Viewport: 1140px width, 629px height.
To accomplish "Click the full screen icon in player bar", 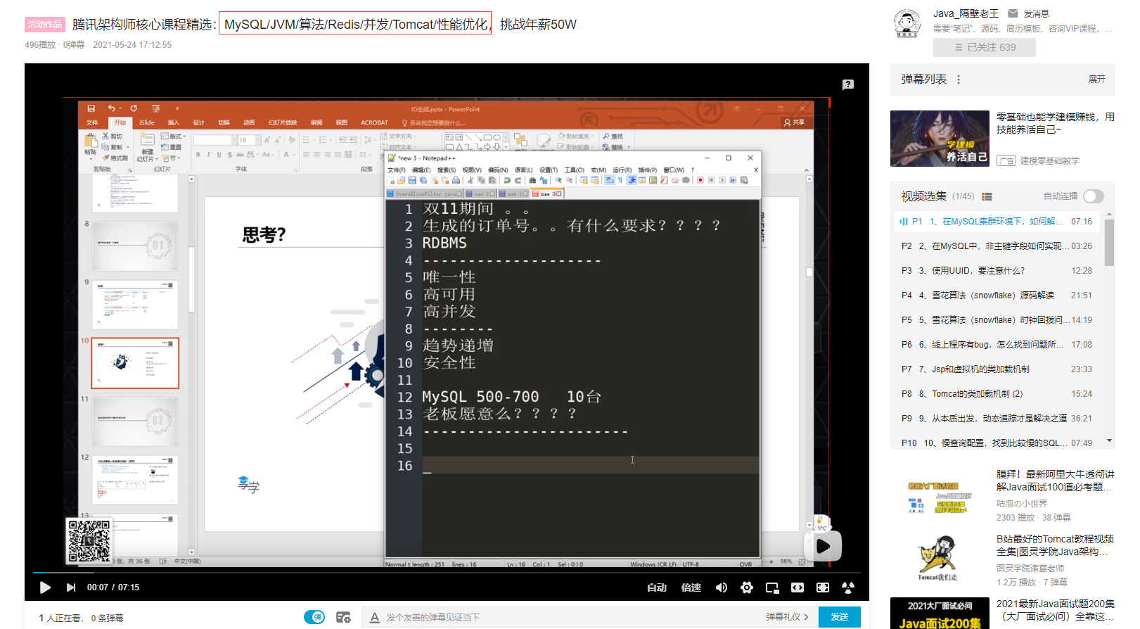I will click(848, 587).
